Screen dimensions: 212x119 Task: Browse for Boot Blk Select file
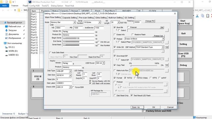point(167,30)
